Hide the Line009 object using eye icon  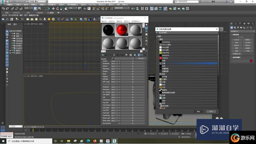pyautogui.click(x=12, y=48)
